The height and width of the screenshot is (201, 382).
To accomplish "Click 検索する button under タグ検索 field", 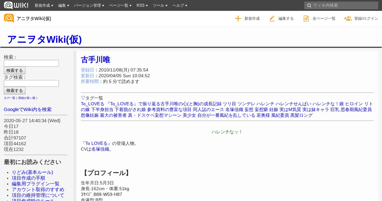I will (15, 91).
